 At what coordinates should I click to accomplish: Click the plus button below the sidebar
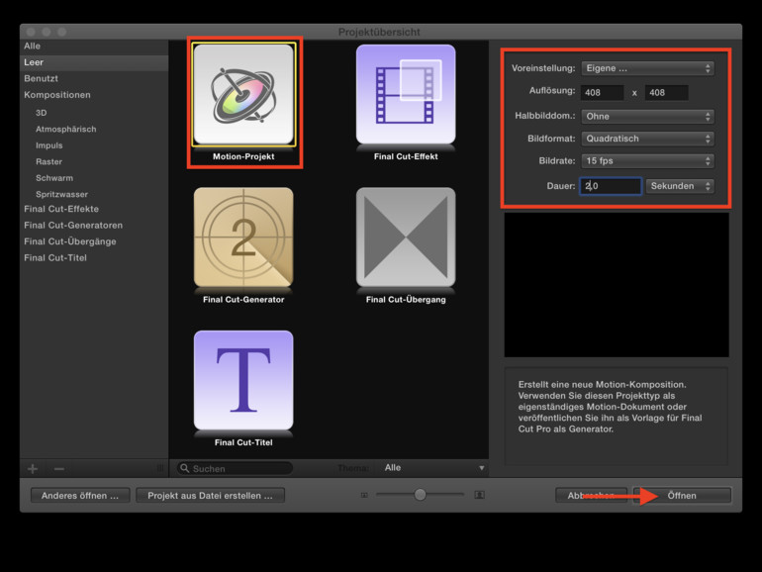click(x=33, y=468)
